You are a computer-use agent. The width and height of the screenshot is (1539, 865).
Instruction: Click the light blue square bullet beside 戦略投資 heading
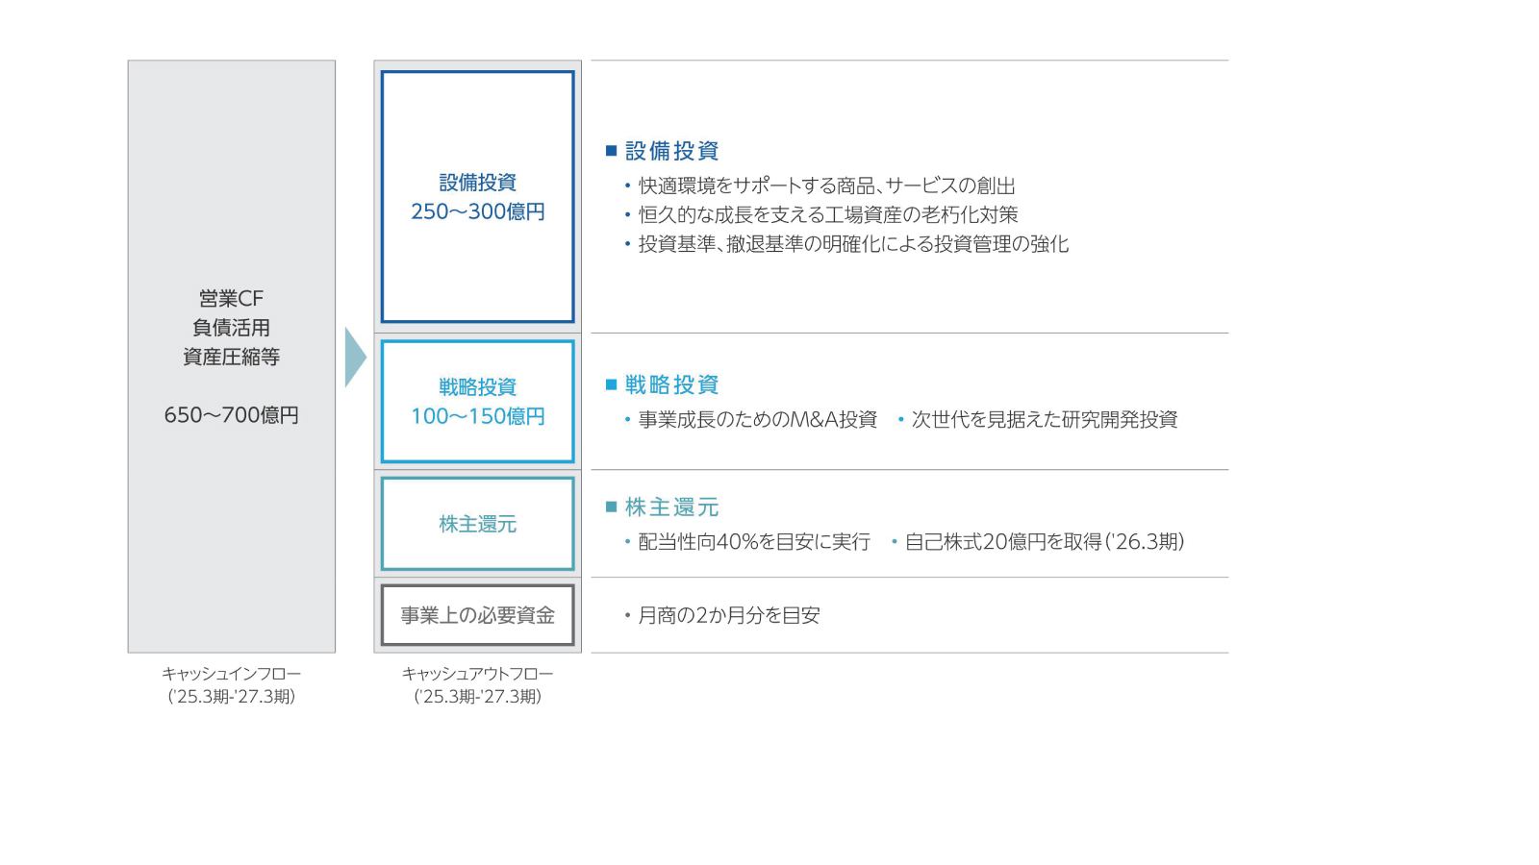[x=611, y=384]
